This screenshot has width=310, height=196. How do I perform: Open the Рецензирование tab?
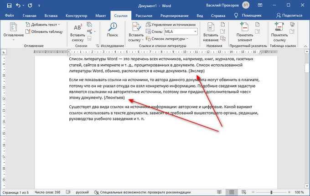point(174,15)
